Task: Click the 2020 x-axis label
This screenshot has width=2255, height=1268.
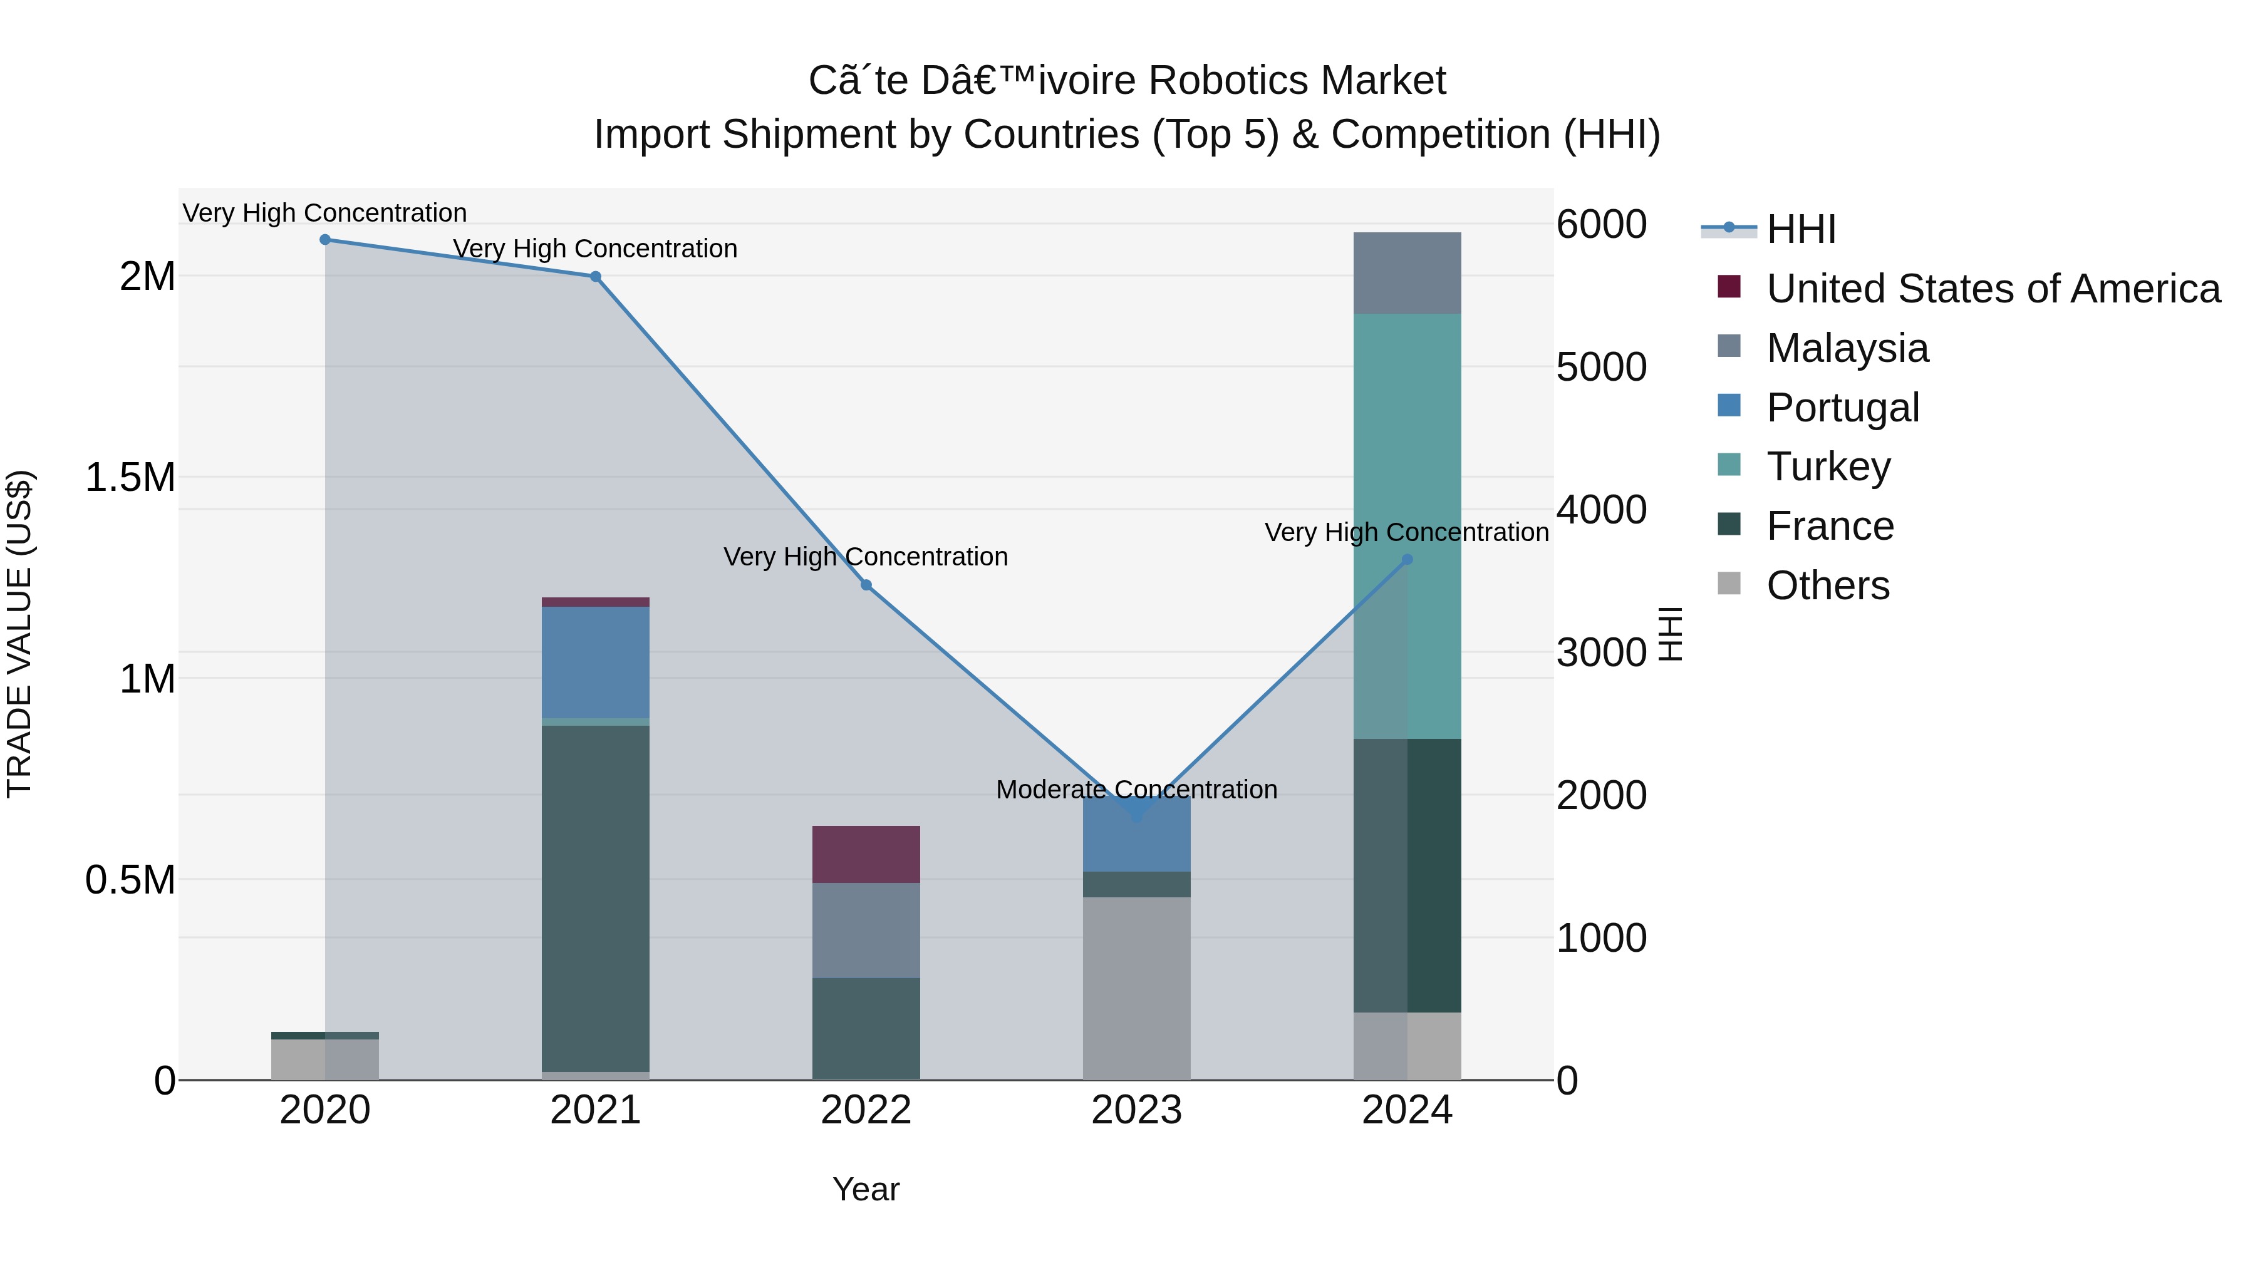Action: 324,1110
